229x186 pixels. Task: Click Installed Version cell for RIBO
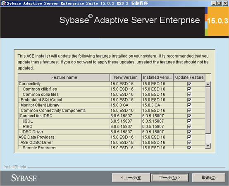click(x=157, y=127)
